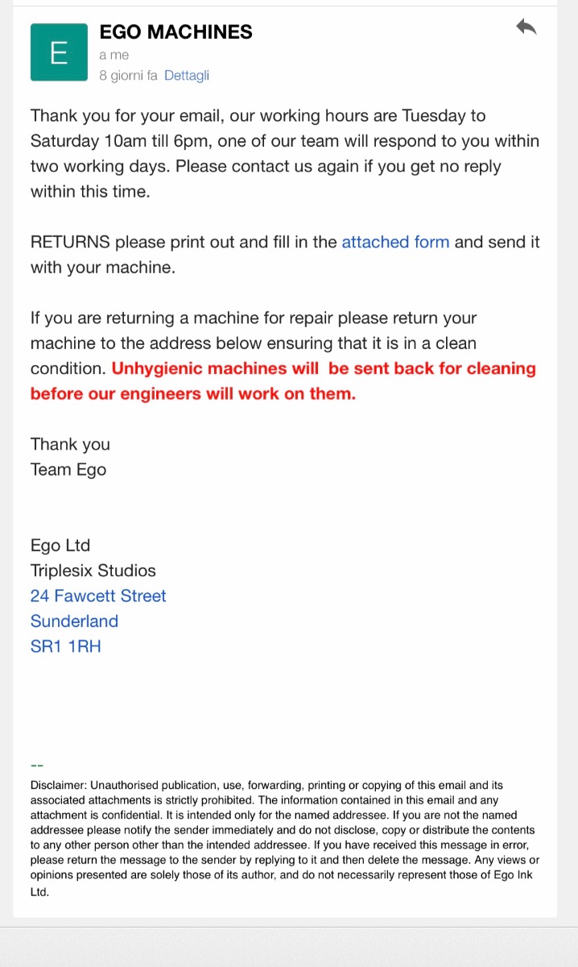Tap the Sunderland address link
The width and height of the screenshot is (578, 967).
pyautogui.click(x=74, y=620)
